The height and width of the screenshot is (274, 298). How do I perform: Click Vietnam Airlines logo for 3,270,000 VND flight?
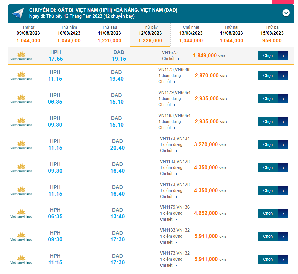pos(21,145)
